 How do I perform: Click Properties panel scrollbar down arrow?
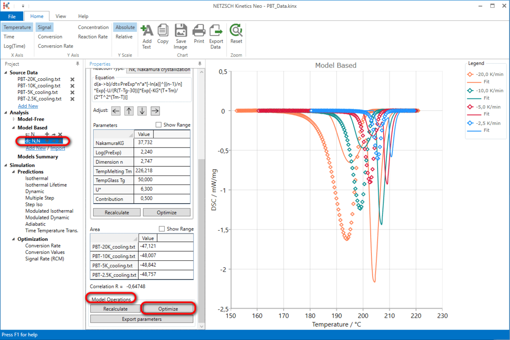pyautogui.click(x=201, y=327)
